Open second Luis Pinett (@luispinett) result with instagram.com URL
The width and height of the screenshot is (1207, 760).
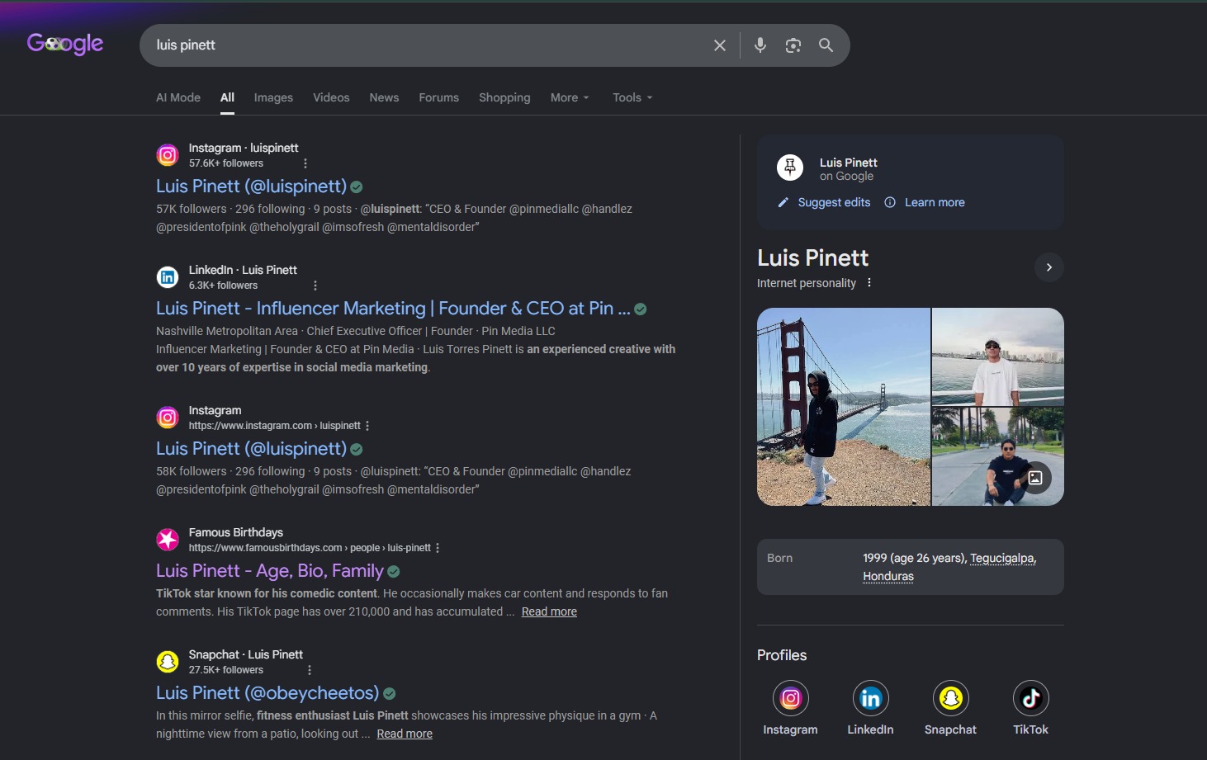(251, 449)
